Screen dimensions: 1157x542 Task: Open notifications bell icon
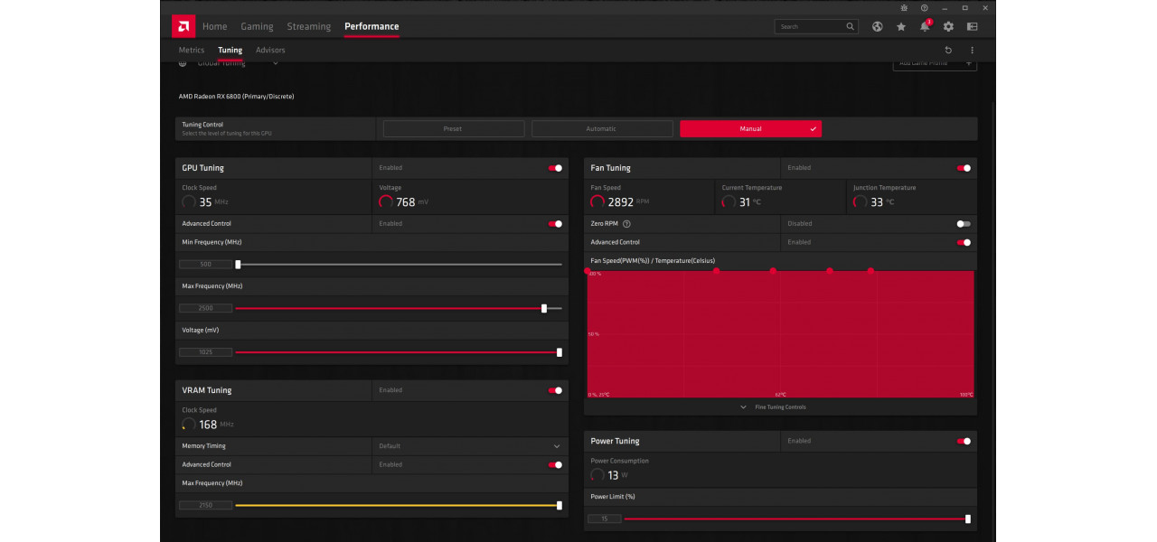925,26
